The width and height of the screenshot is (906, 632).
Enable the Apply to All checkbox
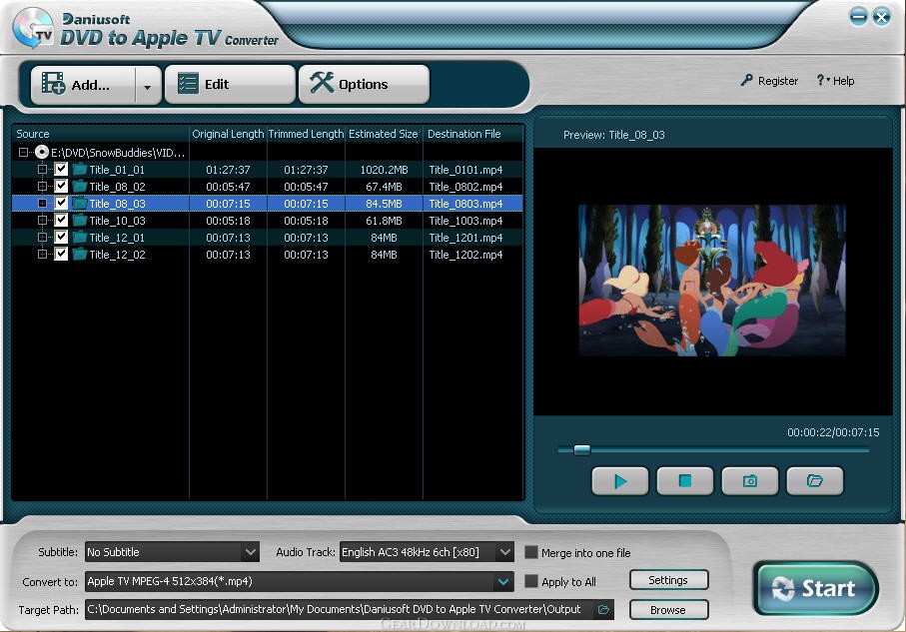point(531,581)
